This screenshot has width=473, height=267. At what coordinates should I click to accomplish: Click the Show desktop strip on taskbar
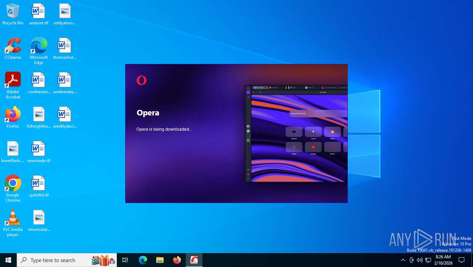tap(472, 260)
